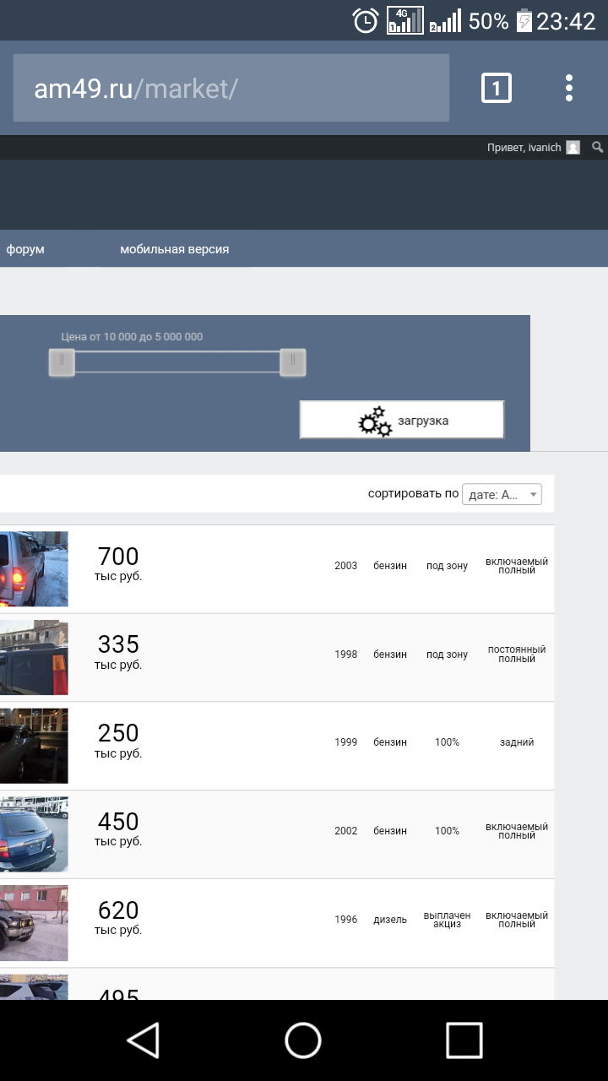Select the 250 тыс руб. listing price
Screen dimensions: 608x1081
[x=118, y=739]
